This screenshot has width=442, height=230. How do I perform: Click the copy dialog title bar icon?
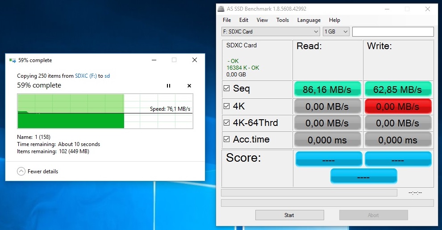tap(13, 60)
